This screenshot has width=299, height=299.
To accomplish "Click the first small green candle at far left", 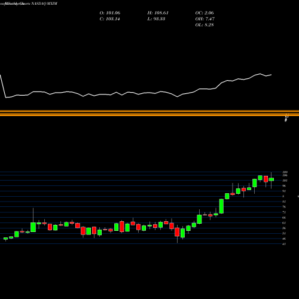I will [x=5, y=239].
